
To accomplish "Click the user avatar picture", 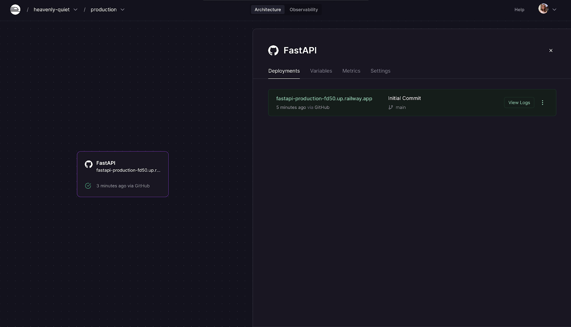I will tap(543, 9).
